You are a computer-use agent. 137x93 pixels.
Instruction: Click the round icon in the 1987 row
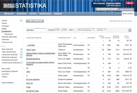pos(131,72)
